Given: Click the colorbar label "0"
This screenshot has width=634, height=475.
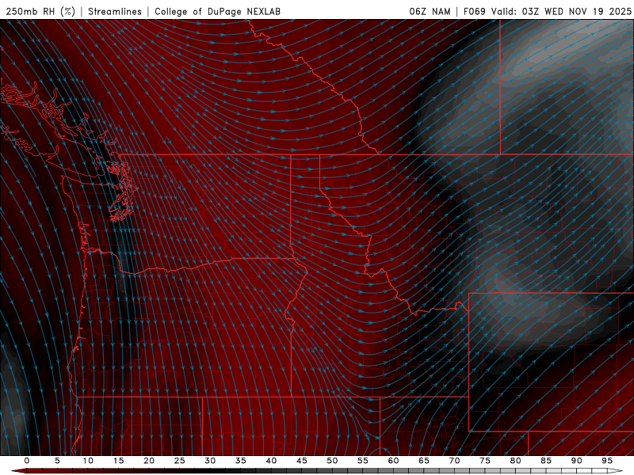Looking at the screenshot, I should pos(27,461).
